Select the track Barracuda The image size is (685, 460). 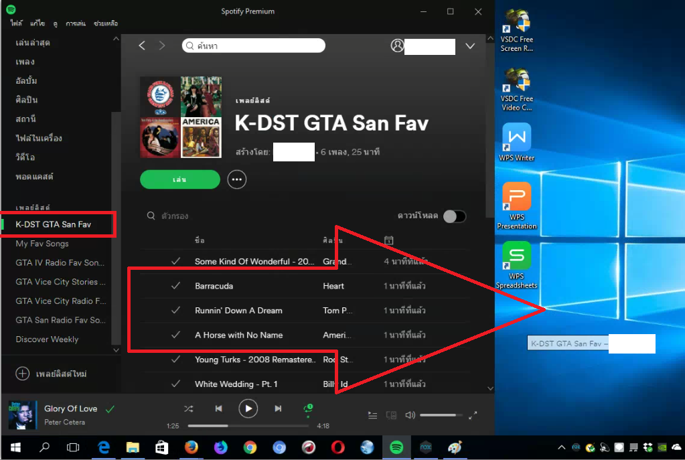click(x=214, y=286)
